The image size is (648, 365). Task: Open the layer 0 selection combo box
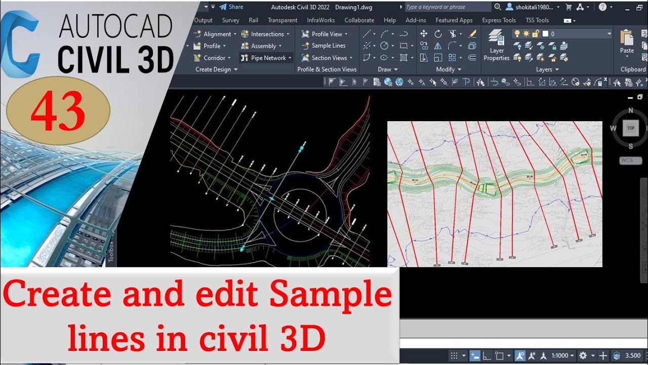pos(562,33)
